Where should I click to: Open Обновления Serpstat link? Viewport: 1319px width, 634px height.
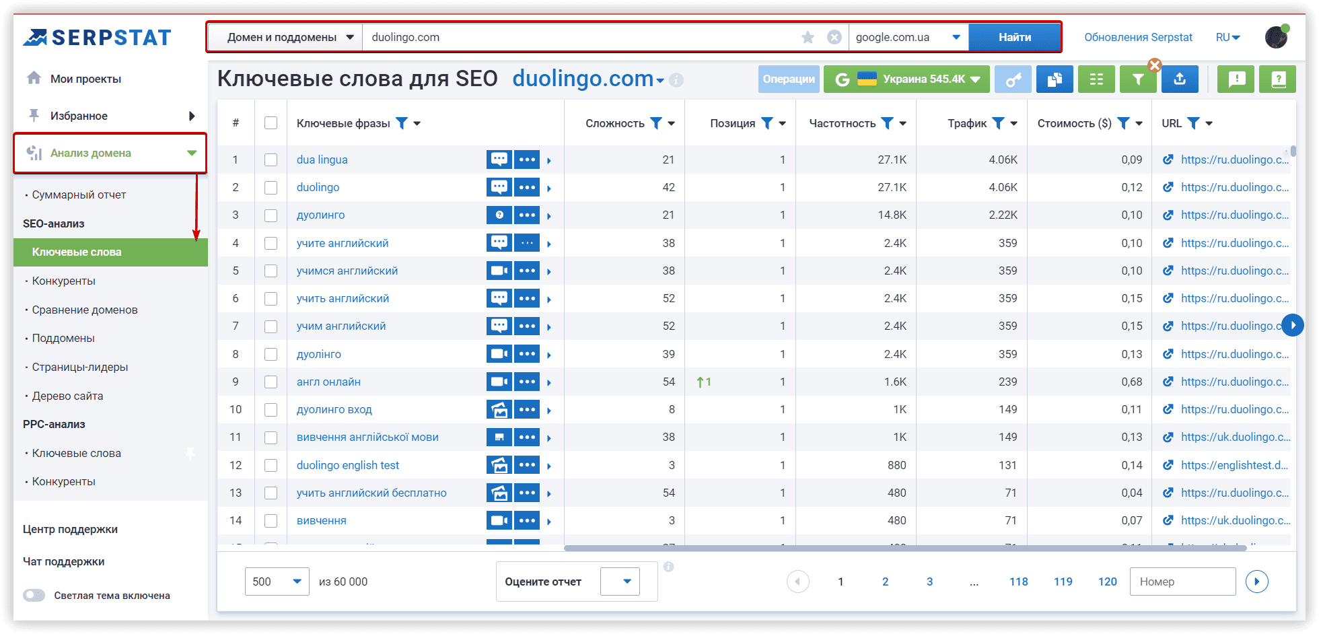[x=1138, y=37]
